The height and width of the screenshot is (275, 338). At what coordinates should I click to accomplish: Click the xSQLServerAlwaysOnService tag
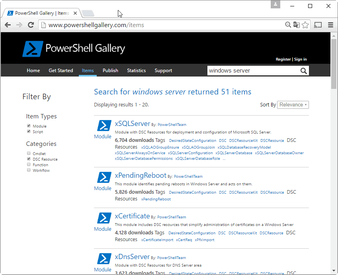coord(140,153)
